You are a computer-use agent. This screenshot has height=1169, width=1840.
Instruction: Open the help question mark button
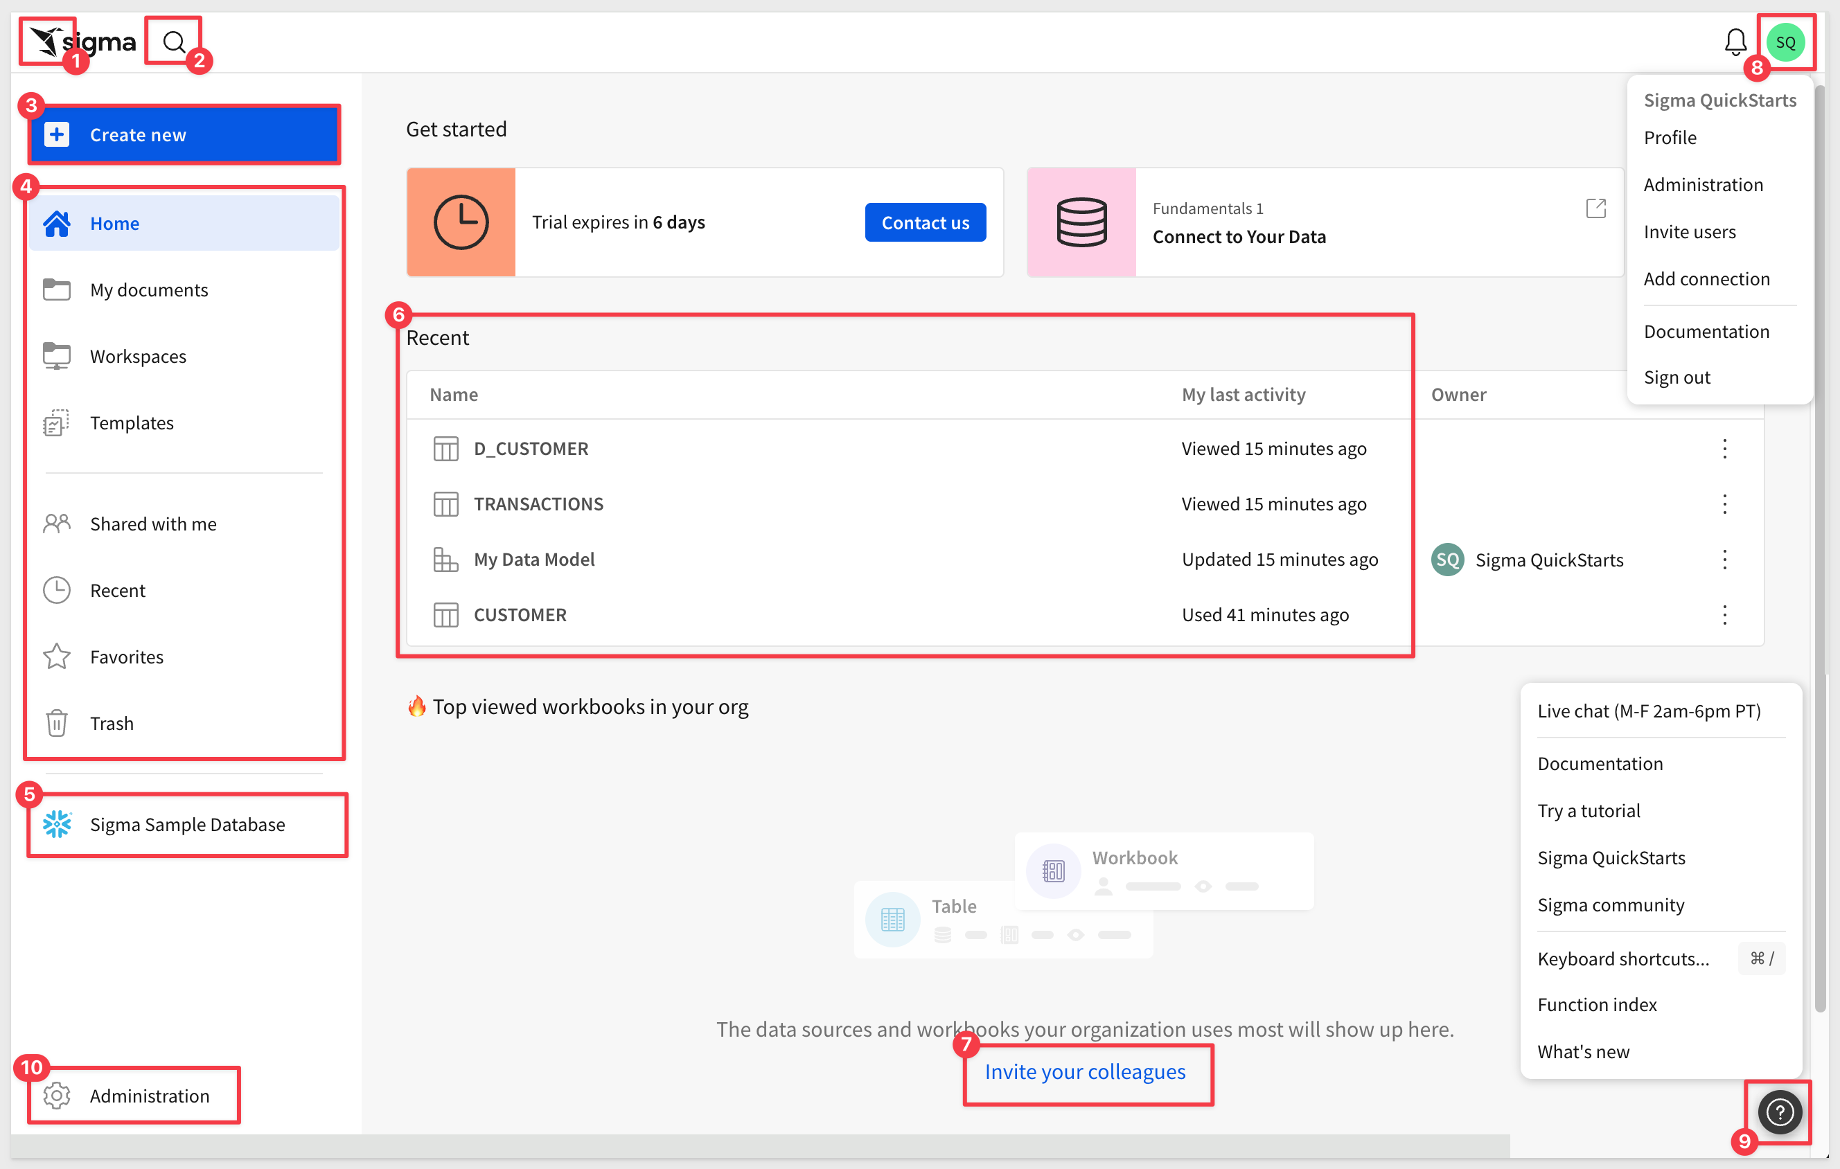point(1780,1112)
